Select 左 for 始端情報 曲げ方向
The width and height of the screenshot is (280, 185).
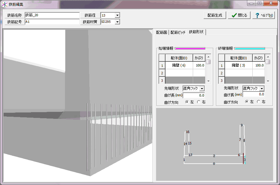[x=187, y=102]
